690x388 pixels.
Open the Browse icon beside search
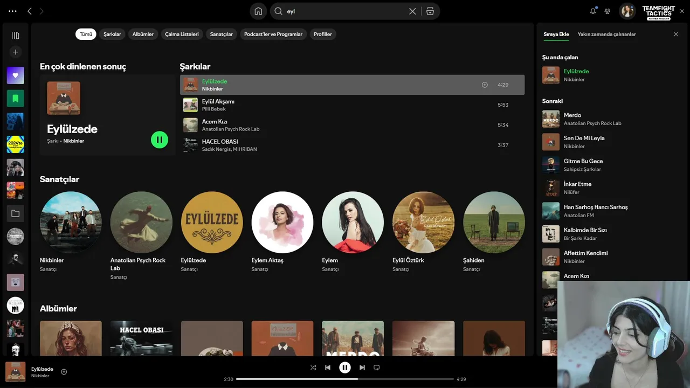point(430,11)
